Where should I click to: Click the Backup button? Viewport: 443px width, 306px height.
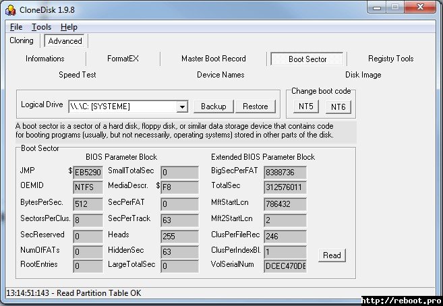point(214,106)
